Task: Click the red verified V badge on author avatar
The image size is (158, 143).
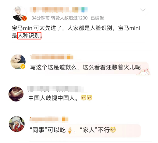Action: click(24, 18)
